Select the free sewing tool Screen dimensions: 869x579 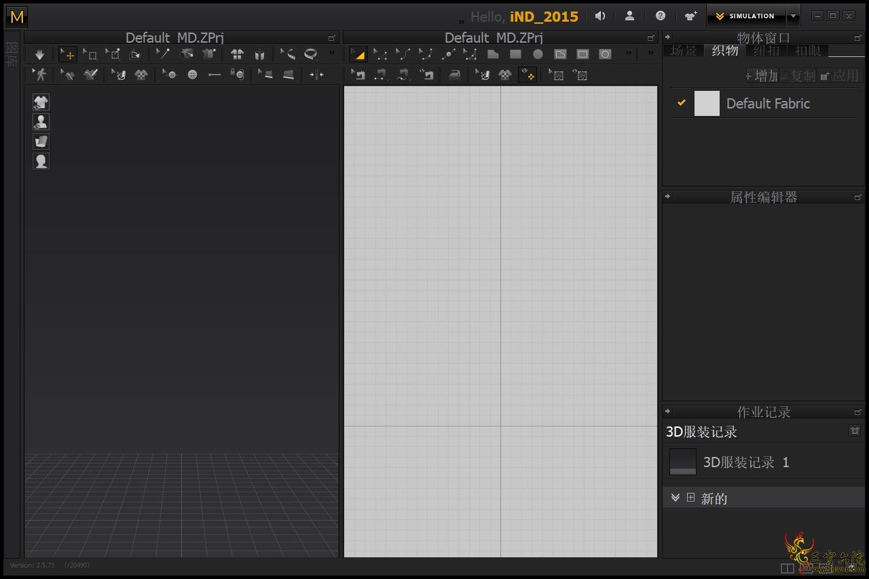pyautogui.click(x=403, y=75)
